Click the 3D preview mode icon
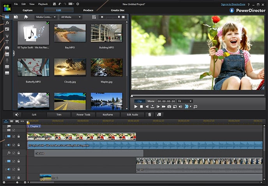Screen dimensions: 268x186 (187, 106)
